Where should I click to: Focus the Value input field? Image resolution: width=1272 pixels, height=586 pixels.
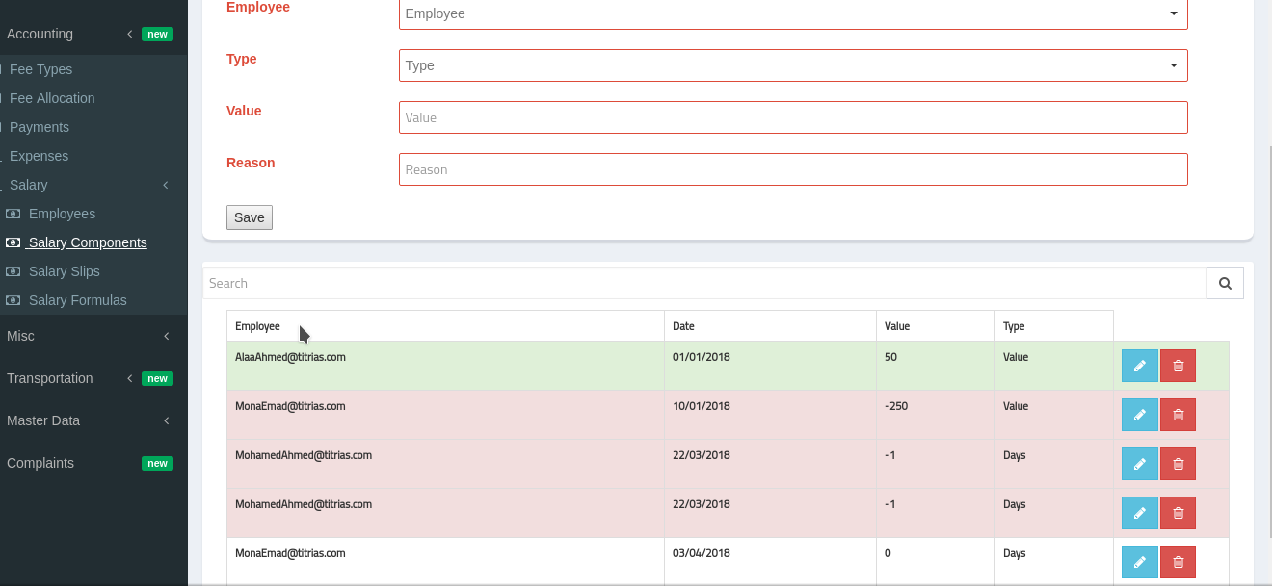click(x=793, y=117)
